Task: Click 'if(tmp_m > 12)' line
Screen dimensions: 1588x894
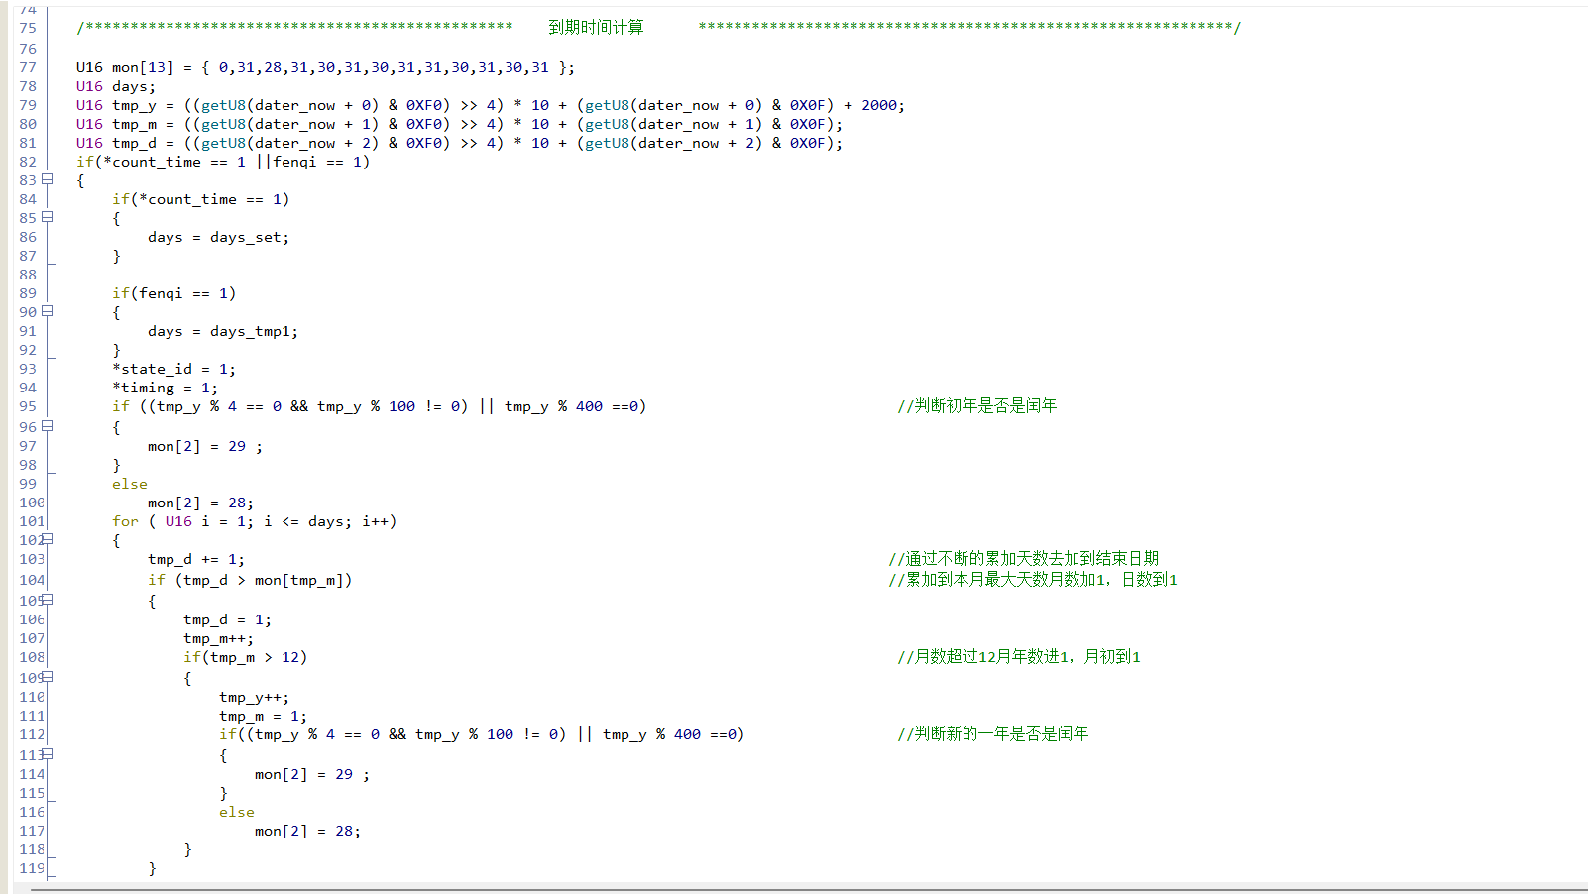Action: (x=246, y=657)
